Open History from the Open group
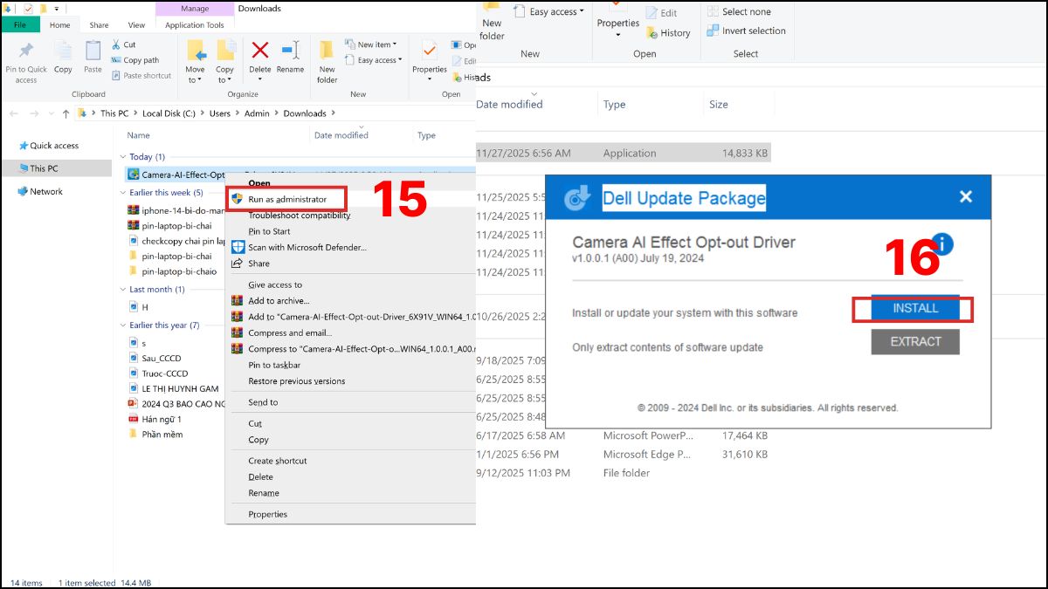The image size is (1048, 589). point(669,33)
